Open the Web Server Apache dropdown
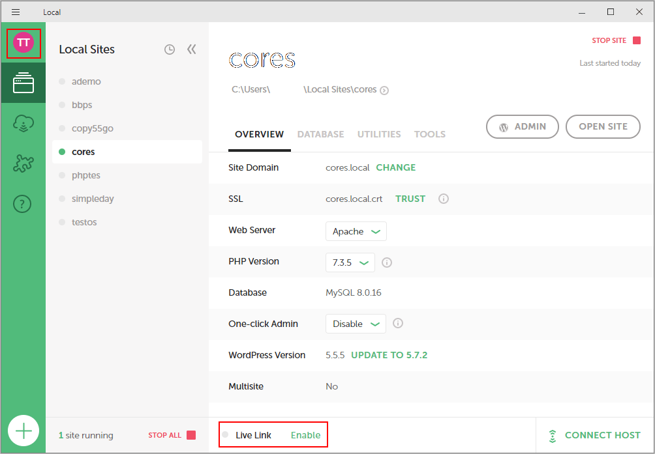Viewport: 655px width, 454px height. coord(356,231)
